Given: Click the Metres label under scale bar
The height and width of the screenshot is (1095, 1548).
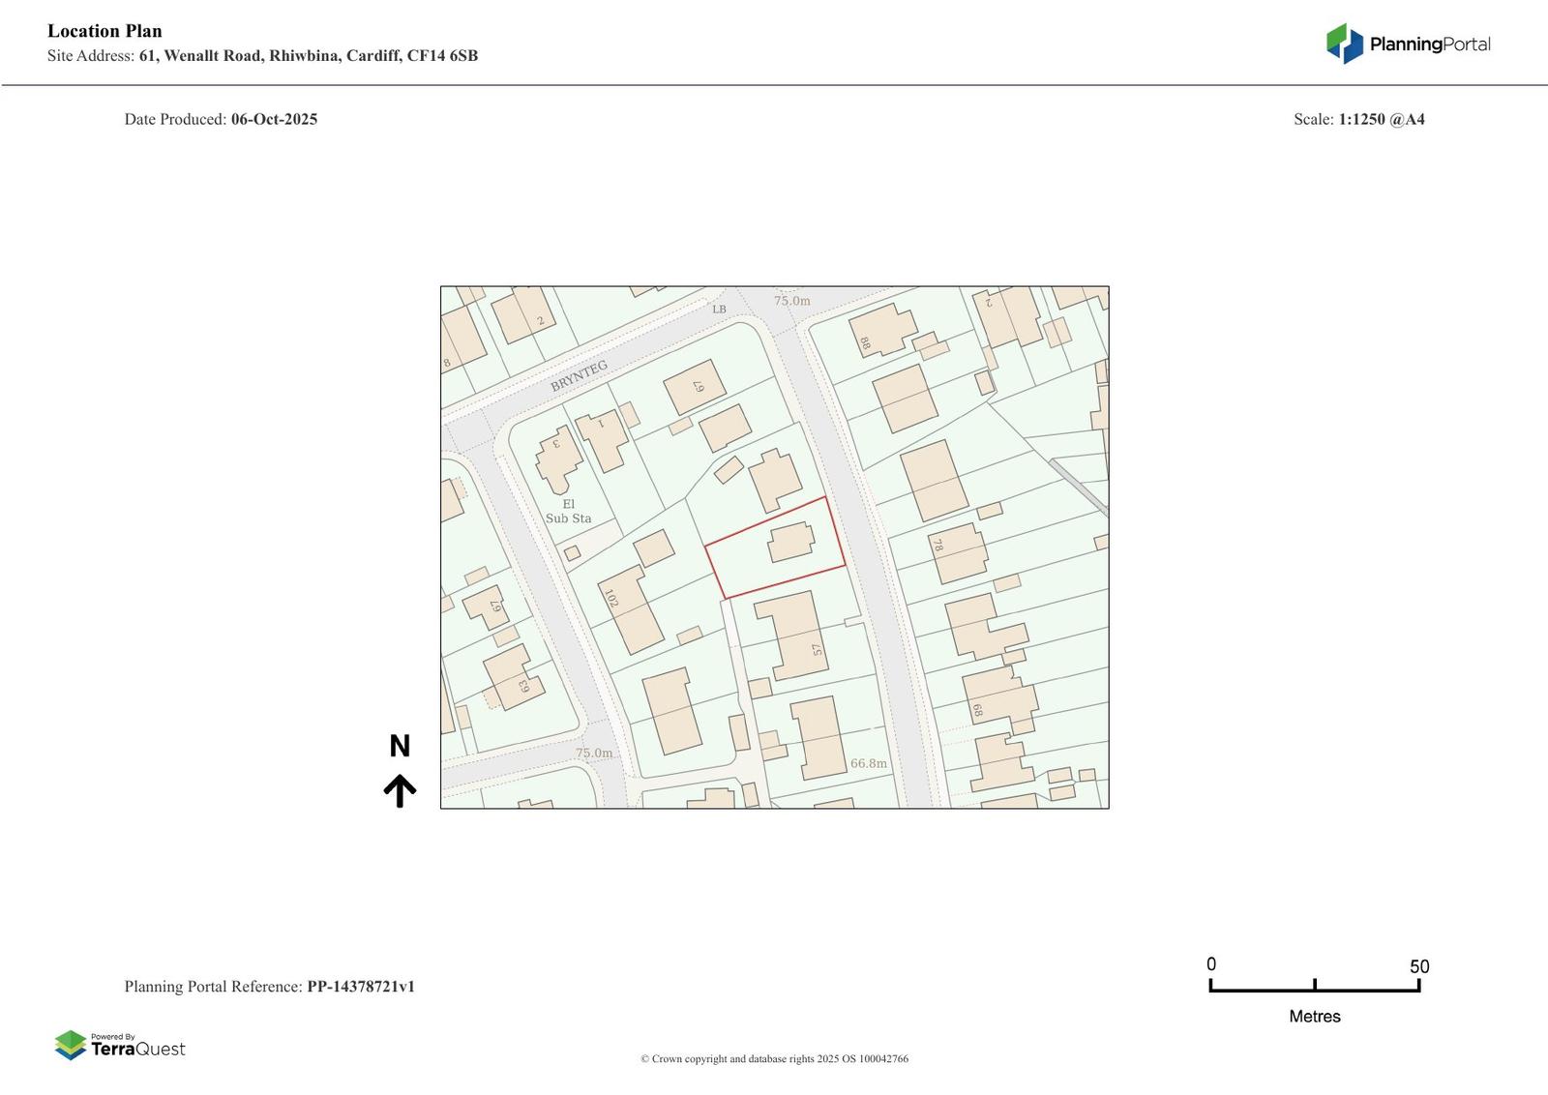Looking at the screenshot, I should [1314, 1017].
